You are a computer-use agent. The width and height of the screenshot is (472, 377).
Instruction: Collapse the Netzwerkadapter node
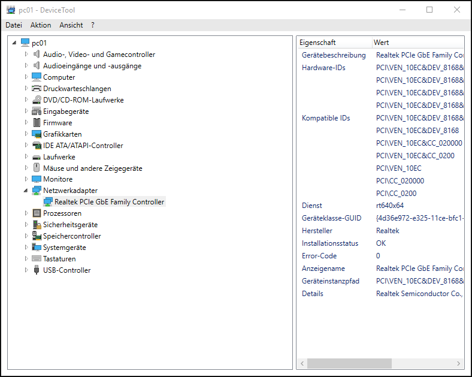pyautogui.click(x=26, y=191)
